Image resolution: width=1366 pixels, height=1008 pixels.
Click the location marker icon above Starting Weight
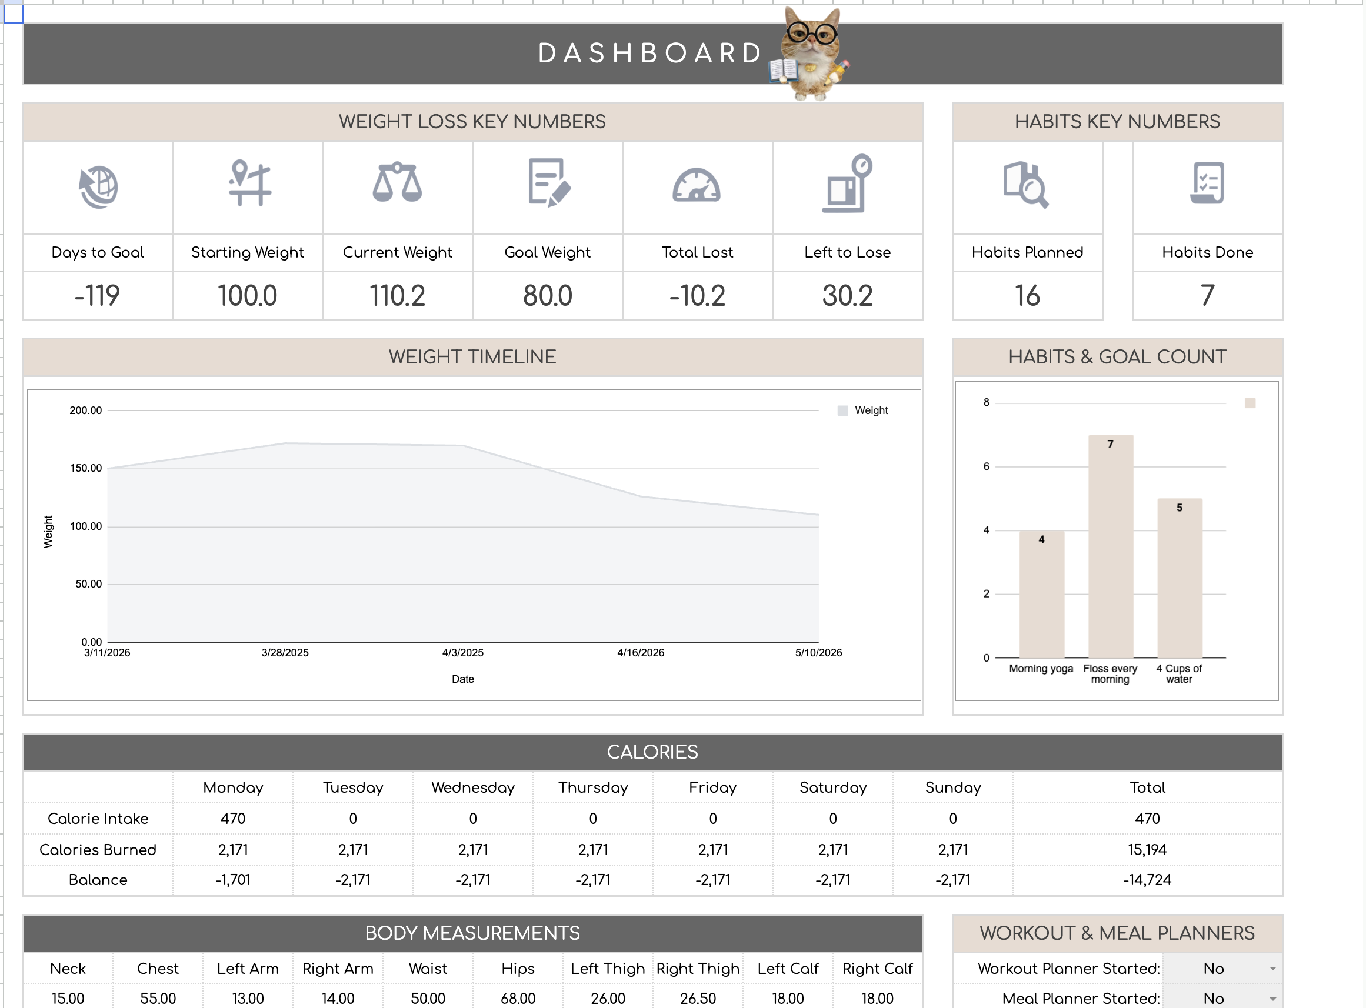pos(249,183)
